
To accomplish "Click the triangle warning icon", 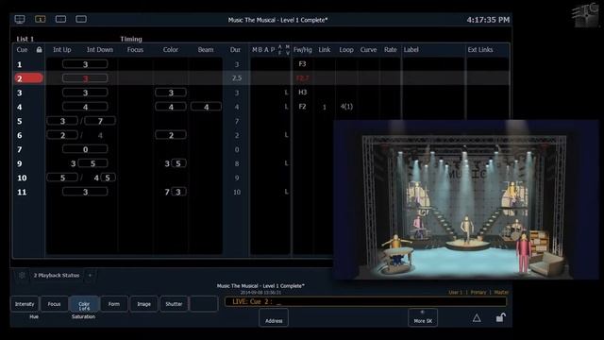I will [x=477, y=318].
